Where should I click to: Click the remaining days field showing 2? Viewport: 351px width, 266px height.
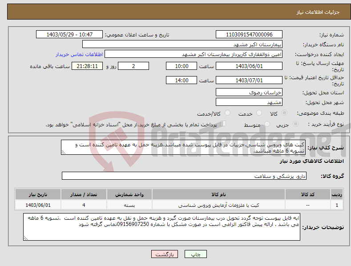[x=133, y=66]
